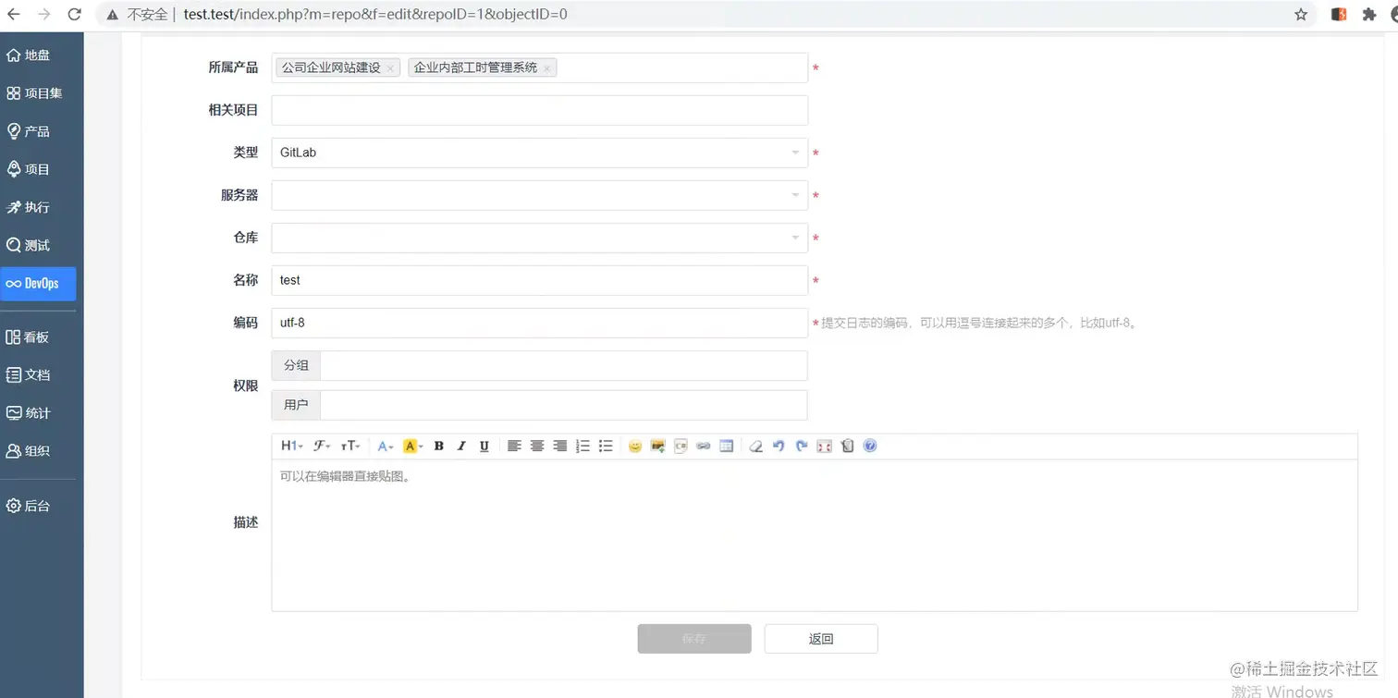The height and width of the screenshot is (698, 1398).
Task: Insert a bulleted list
Action: (x=606, y=446)
